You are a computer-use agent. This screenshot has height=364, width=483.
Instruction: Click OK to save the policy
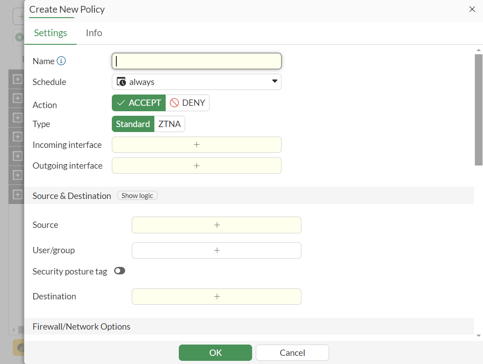[x=215, y=353]
